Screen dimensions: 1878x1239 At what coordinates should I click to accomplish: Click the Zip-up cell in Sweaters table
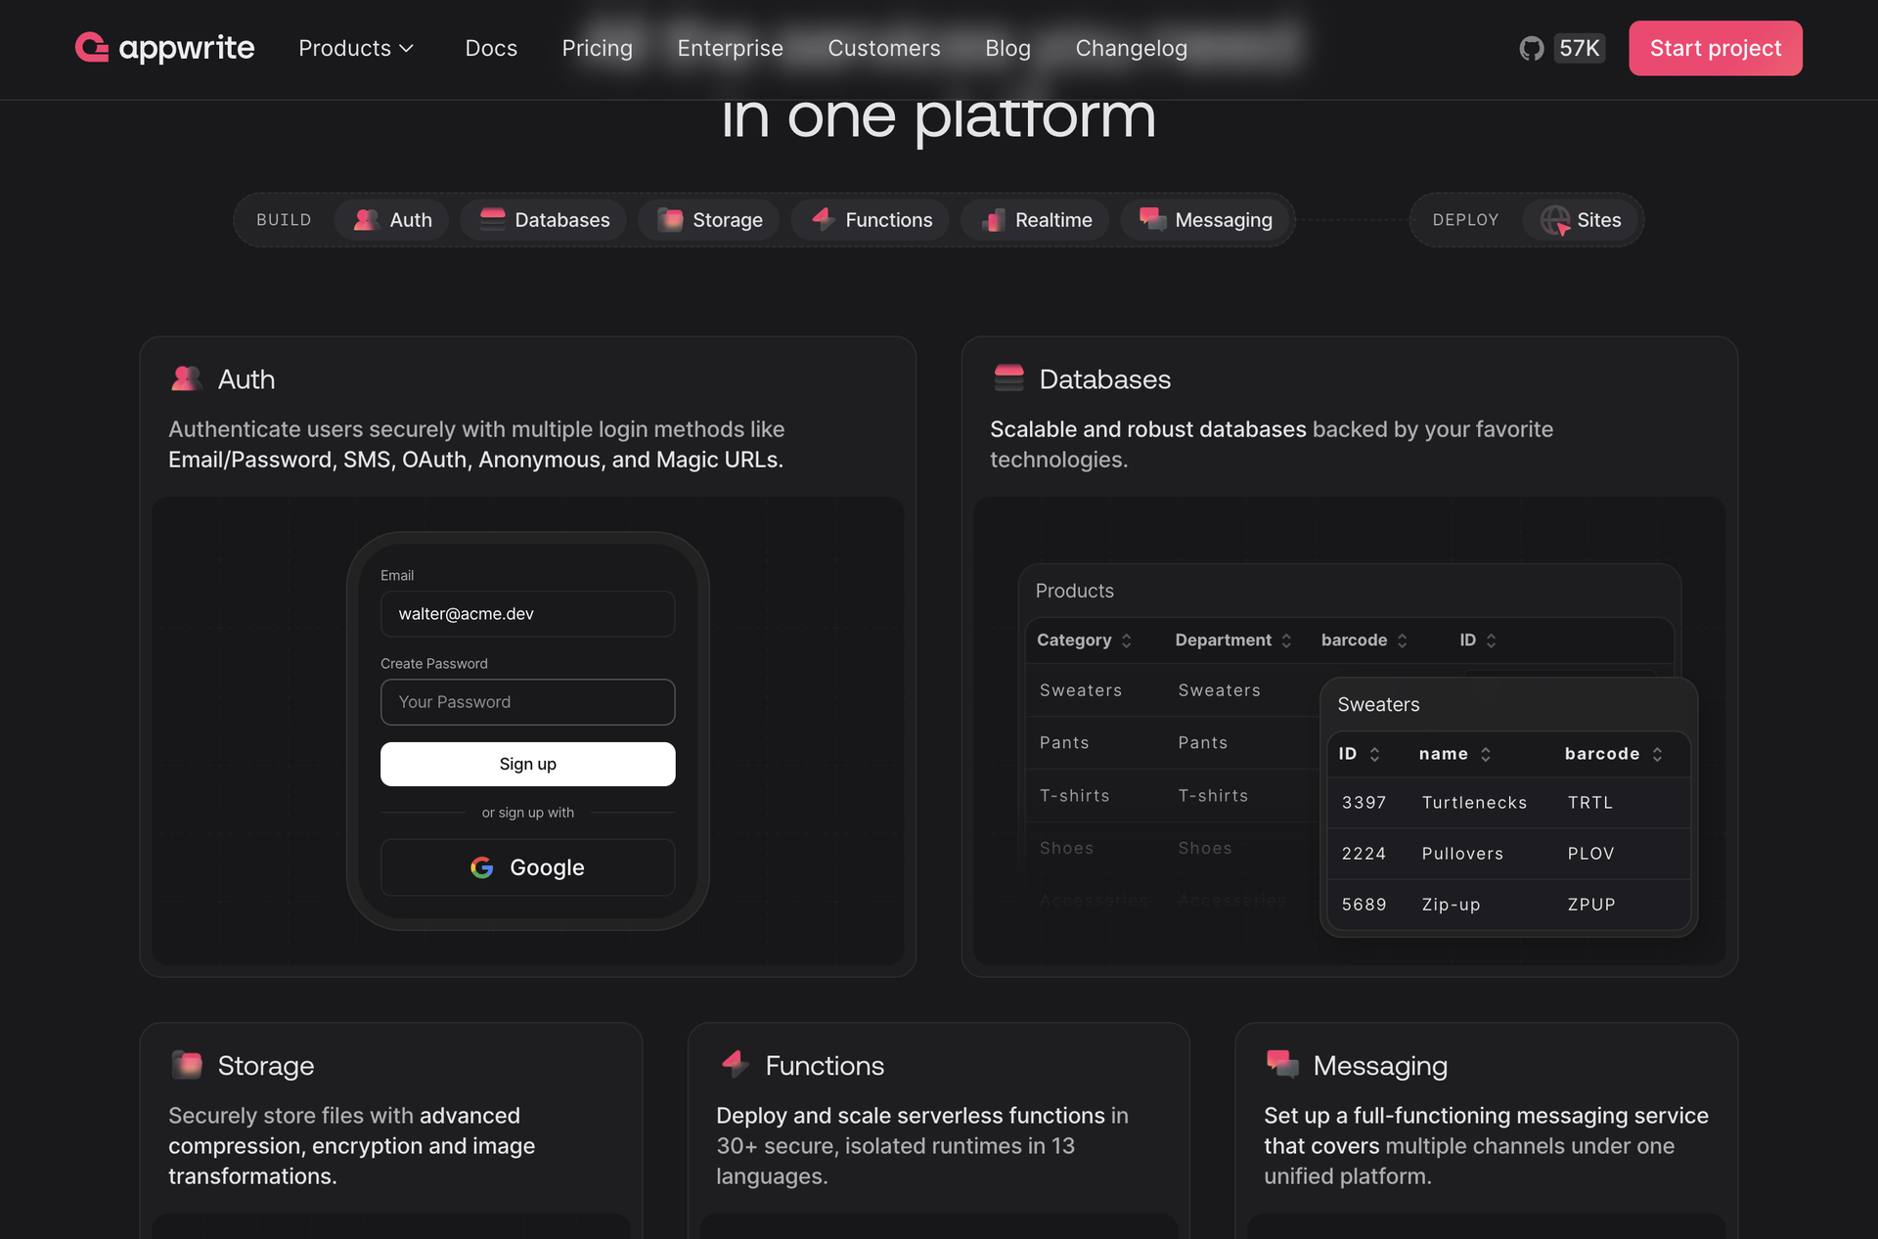click(x=1451, y=905)
